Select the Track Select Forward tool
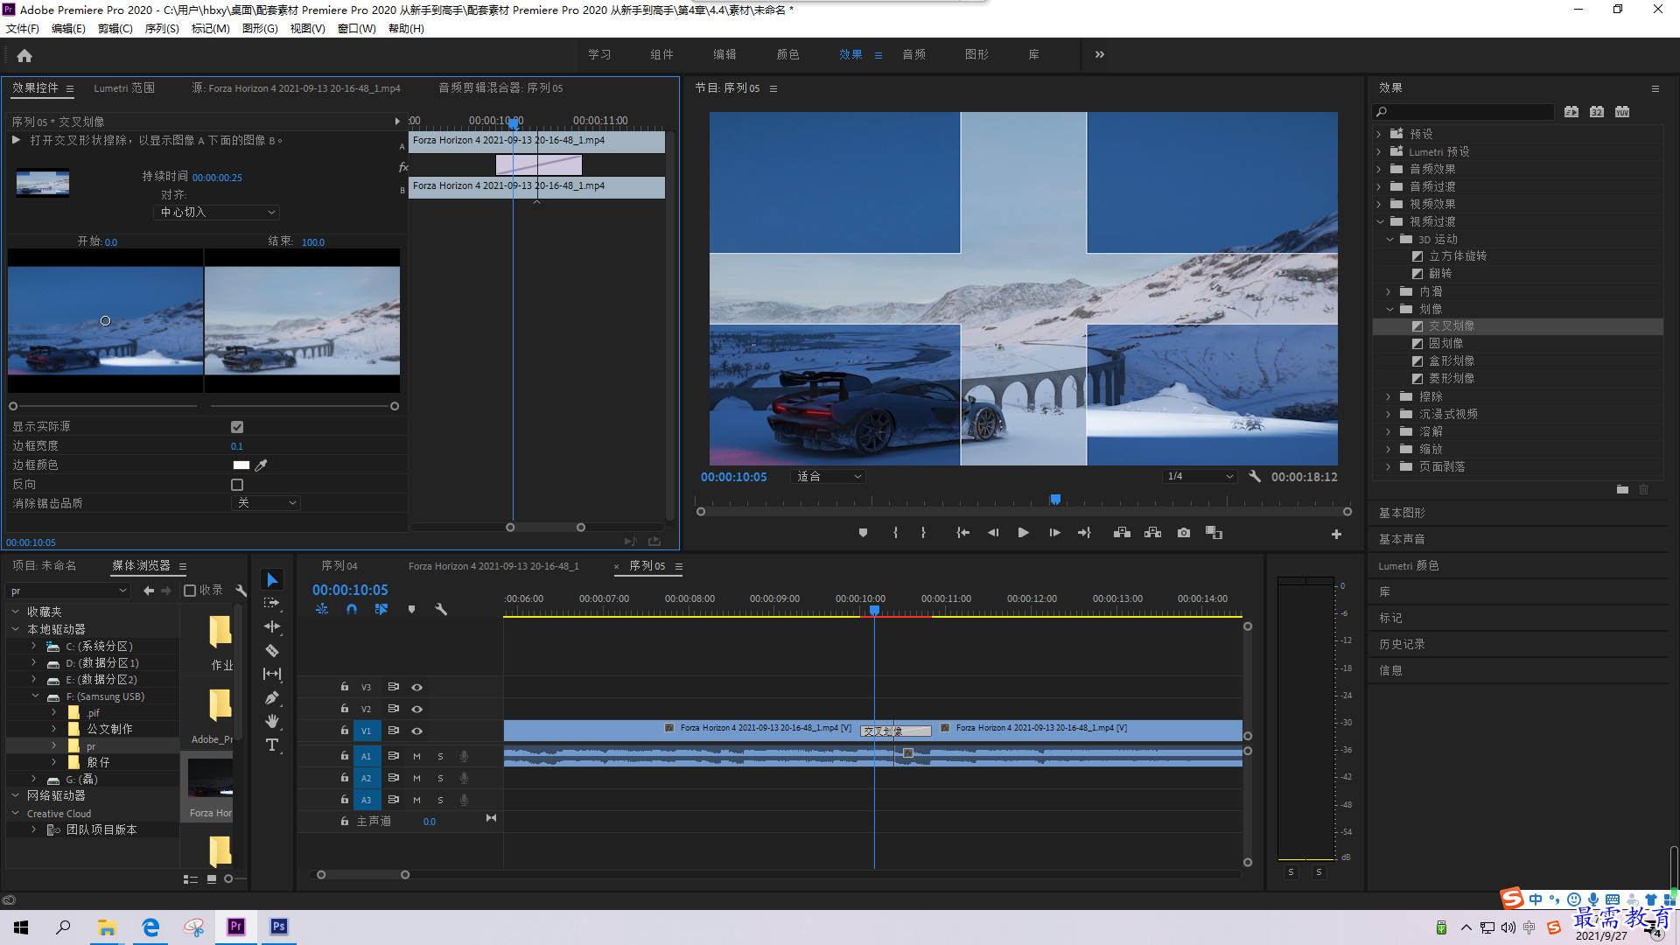 pyautogui.click(x=272, y=603)
